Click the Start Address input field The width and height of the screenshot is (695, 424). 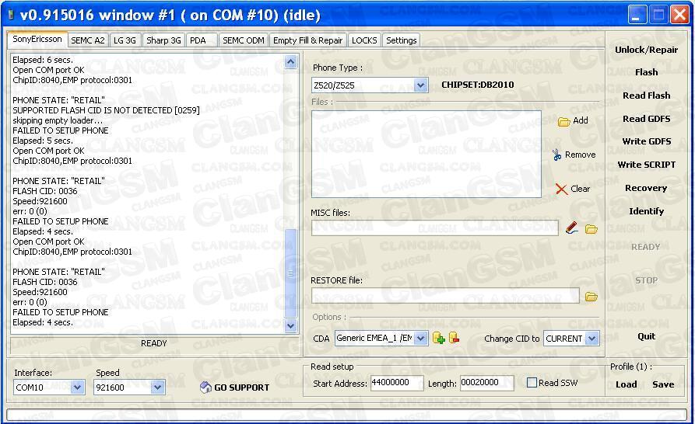(x=397, y=383)
